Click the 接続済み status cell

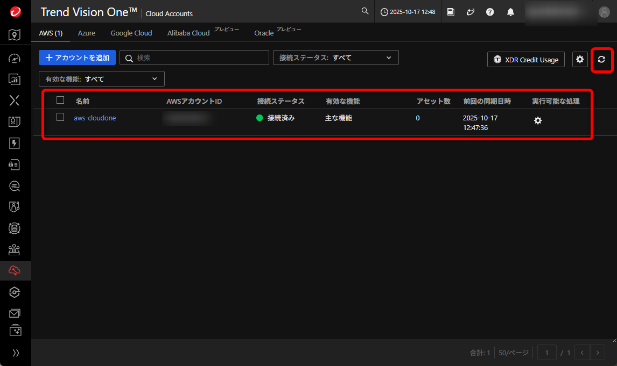coord(276,118)
